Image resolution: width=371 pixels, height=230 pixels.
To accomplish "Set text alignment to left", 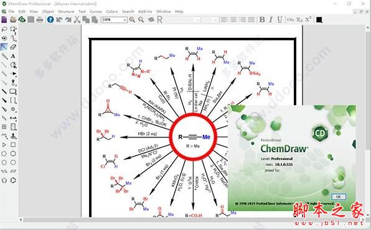I will (224, 20).
